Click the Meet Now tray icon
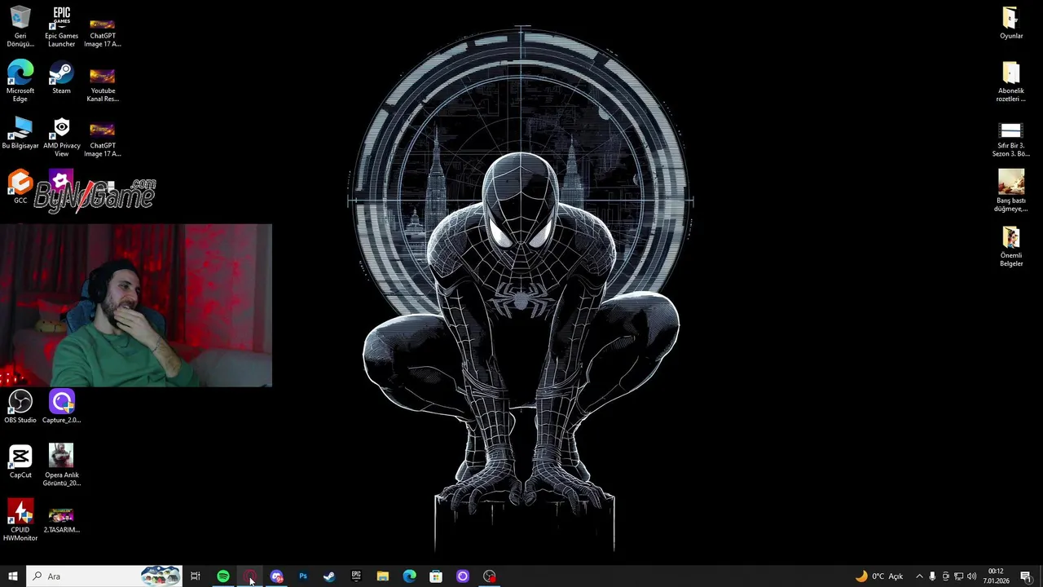The width and height of the screenshot is (1043, 587). coord(945,576)
